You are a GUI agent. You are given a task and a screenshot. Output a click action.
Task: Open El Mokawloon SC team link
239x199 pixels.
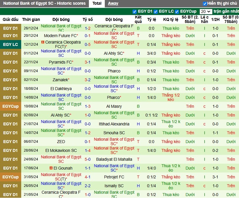click(61, 150)
